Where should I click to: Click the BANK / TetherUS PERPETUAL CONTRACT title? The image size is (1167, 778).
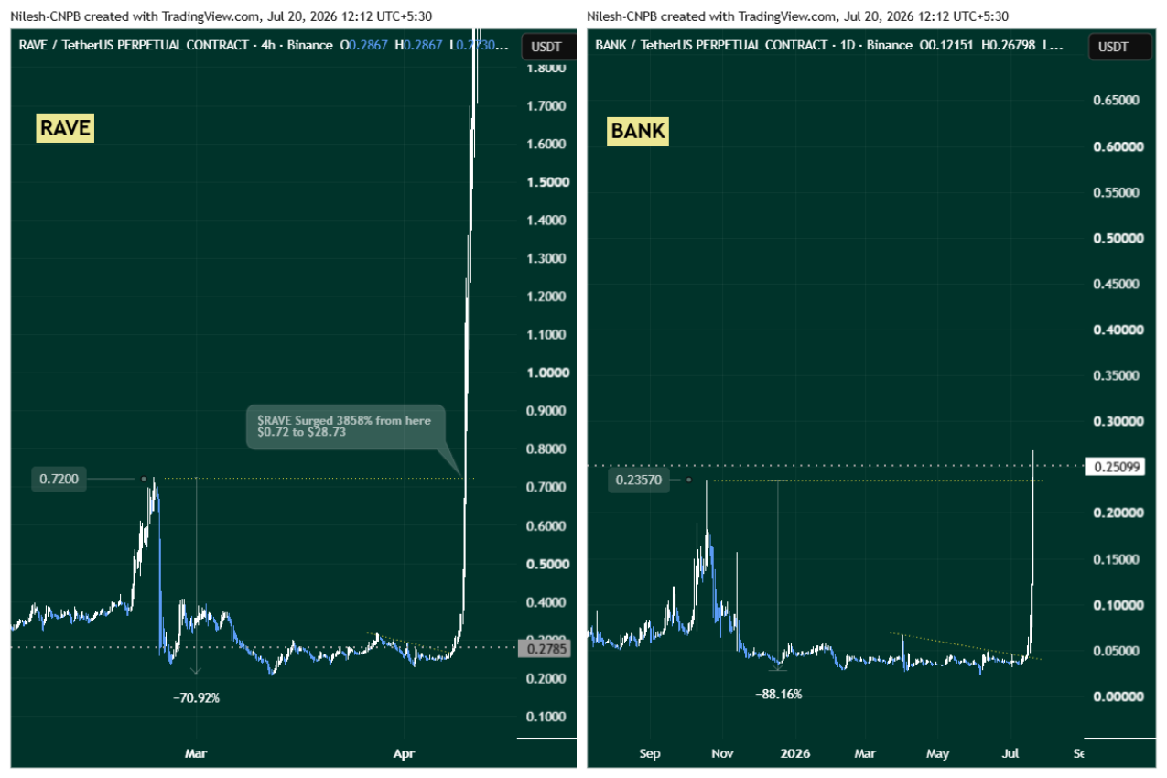pos(710,45)
